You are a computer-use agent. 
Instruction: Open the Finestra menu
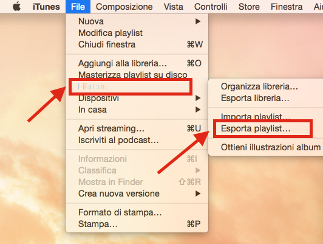click(287, 7)
